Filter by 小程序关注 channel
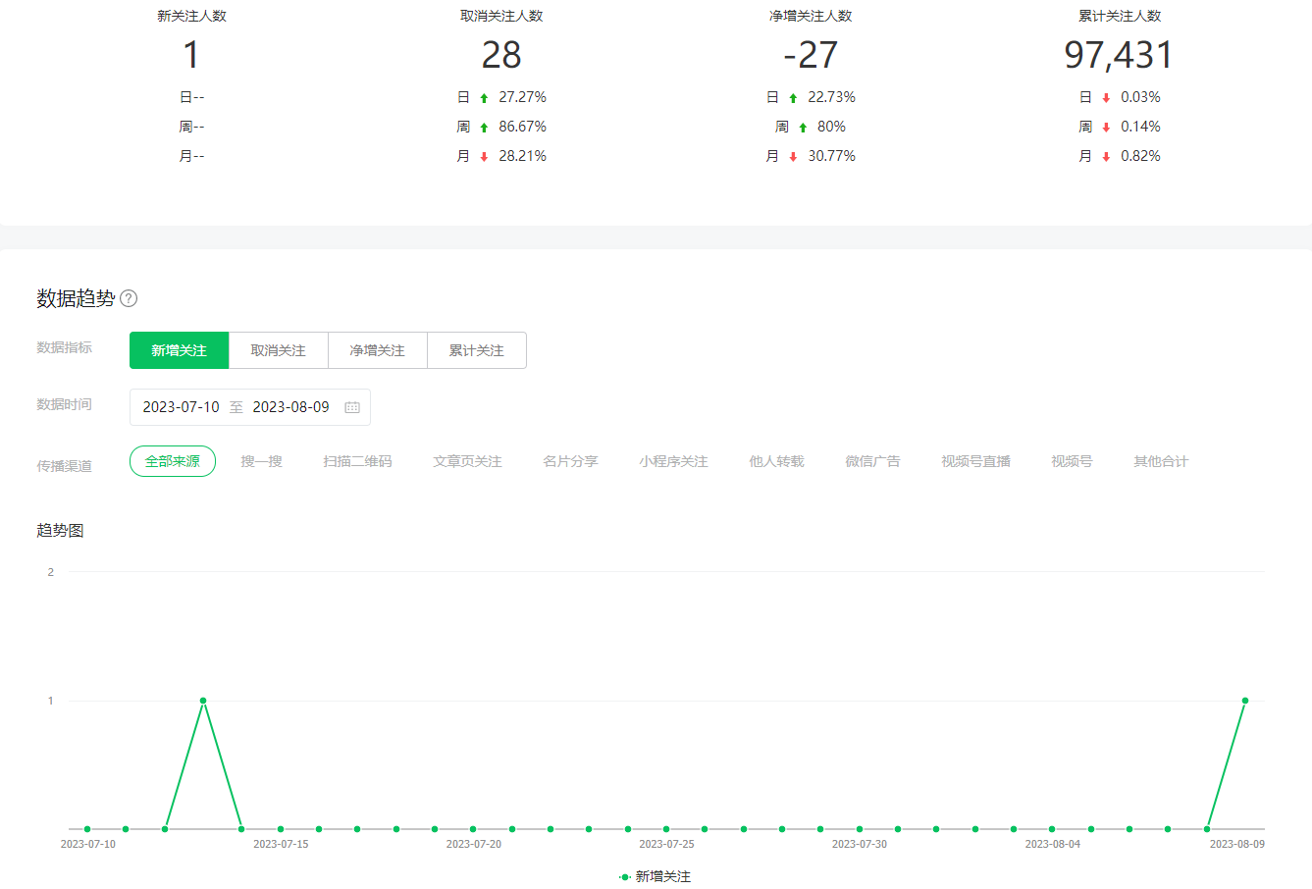The image size is (1312, 889). pos(673,461)
